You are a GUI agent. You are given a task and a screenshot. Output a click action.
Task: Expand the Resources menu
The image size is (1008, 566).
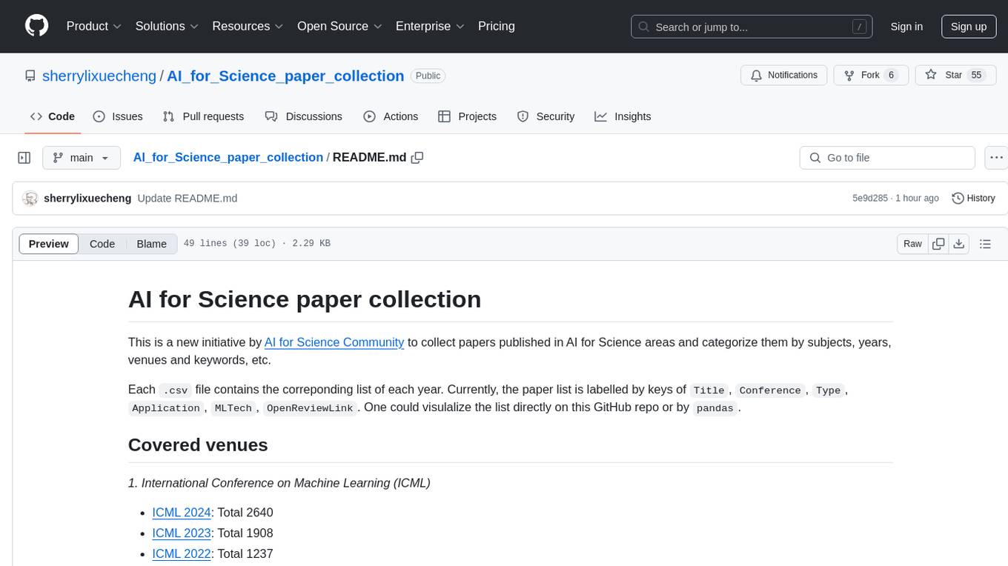pyautogui.click(x=248, y=26)
